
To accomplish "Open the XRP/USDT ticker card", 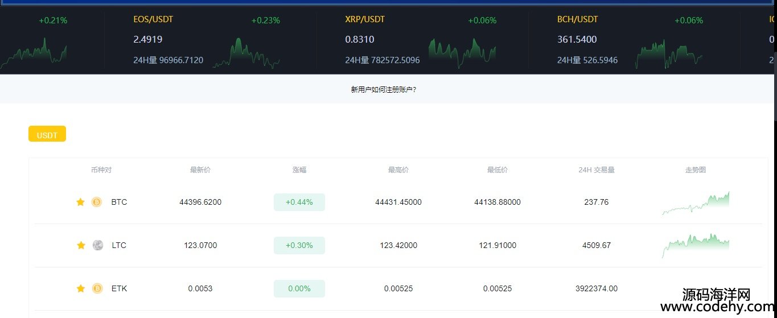I will click(422, 41).
